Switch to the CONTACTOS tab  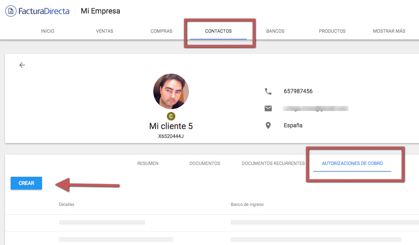click(x=218, y=31)
